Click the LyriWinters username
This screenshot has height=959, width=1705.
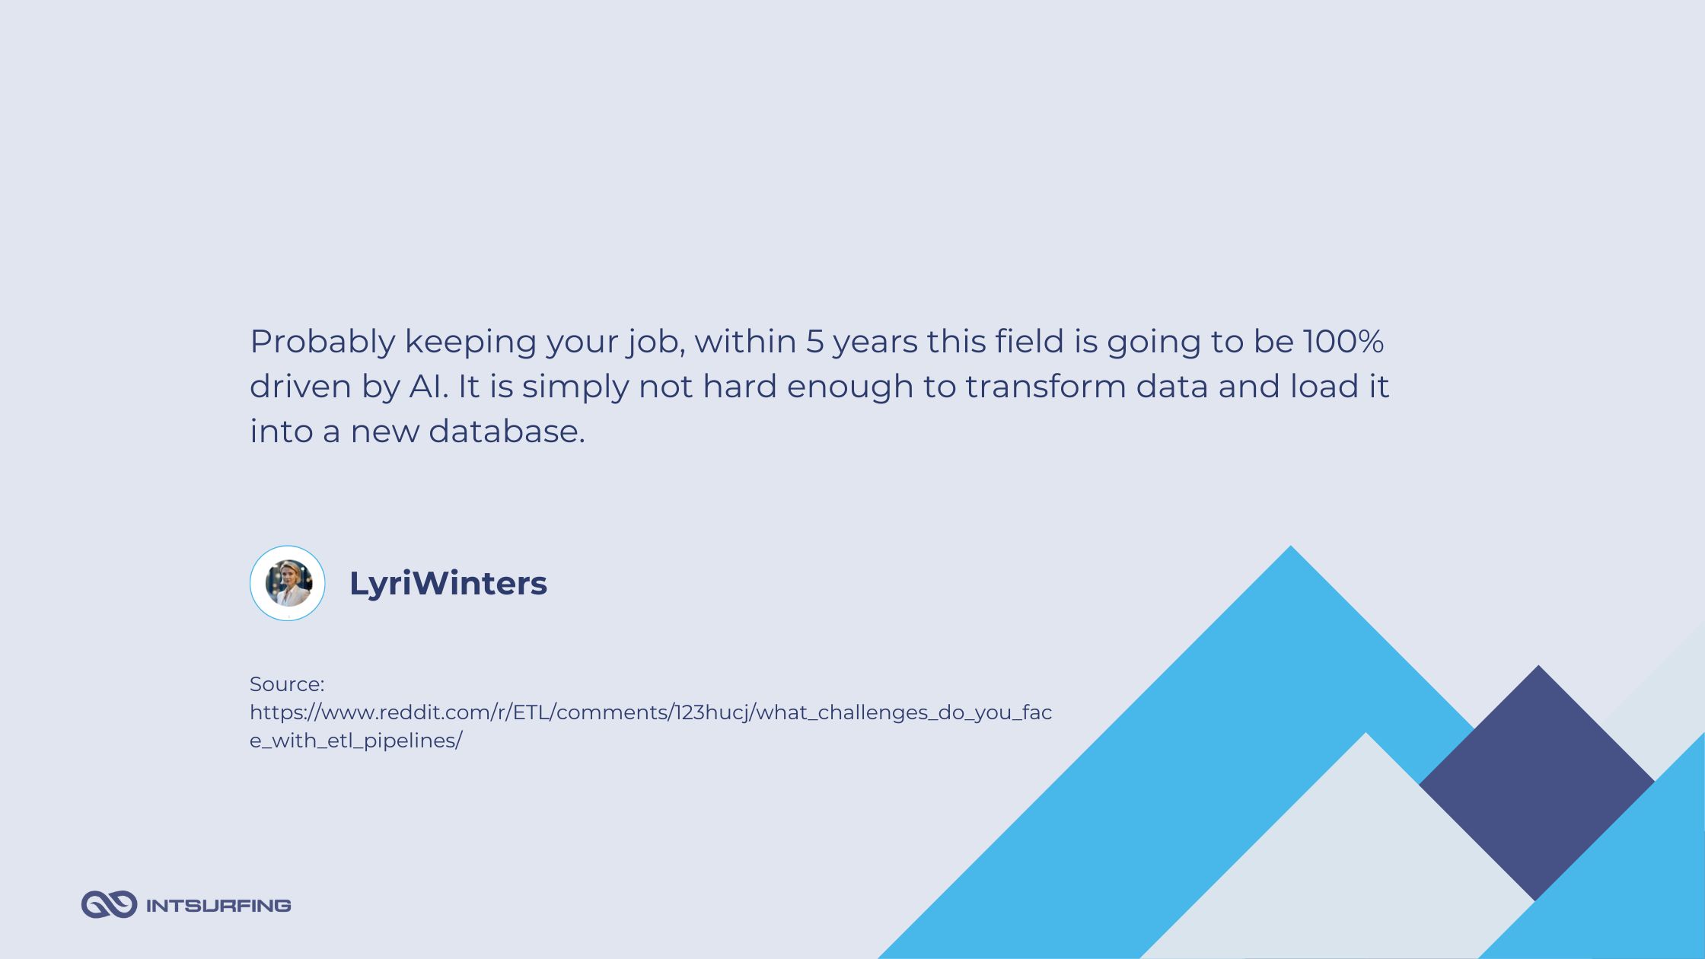(x=448, y=582)
